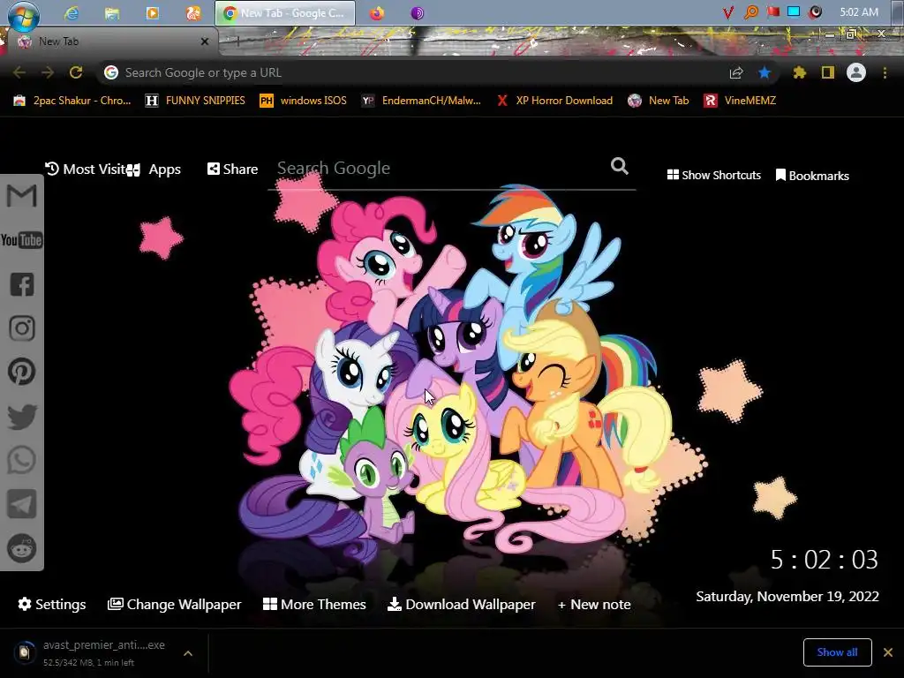Browse More Themes
This screenshot has width=904, height=678.
314,604
